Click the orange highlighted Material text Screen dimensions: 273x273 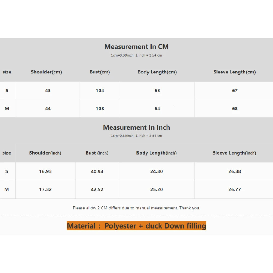pos(136,226)
